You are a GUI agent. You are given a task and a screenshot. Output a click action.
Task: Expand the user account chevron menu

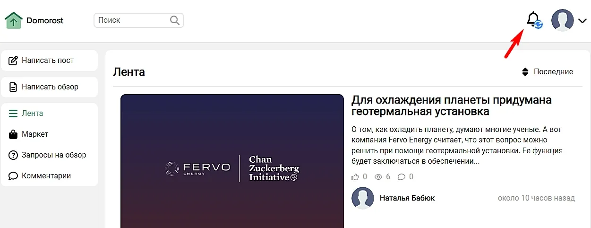(582, 20)
